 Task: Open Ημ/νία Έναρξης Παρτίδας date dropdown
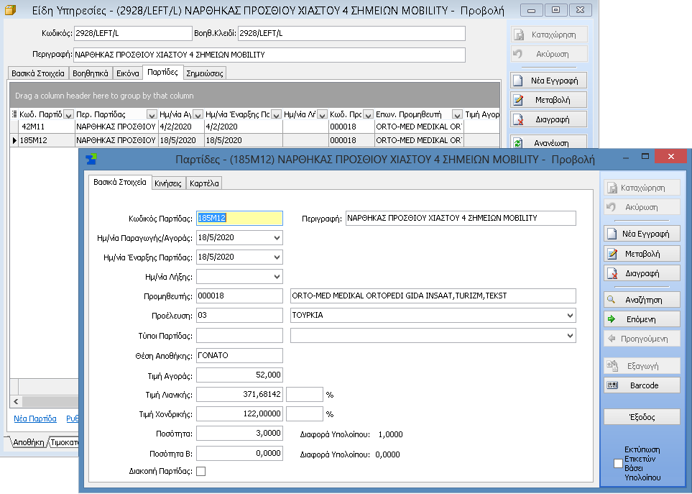[277, 257]
